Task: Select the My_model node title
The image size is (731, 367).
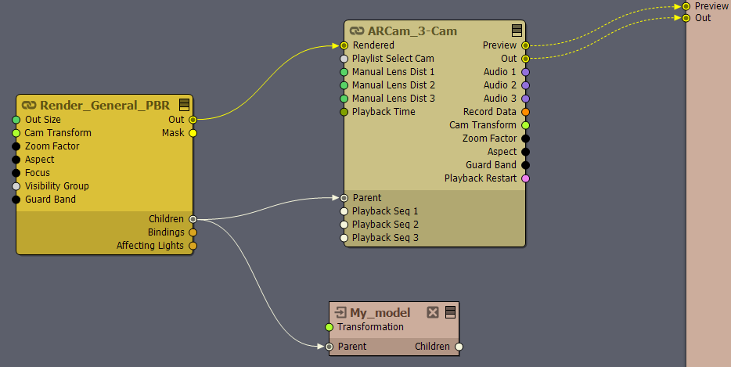Action: click(380, 313)
